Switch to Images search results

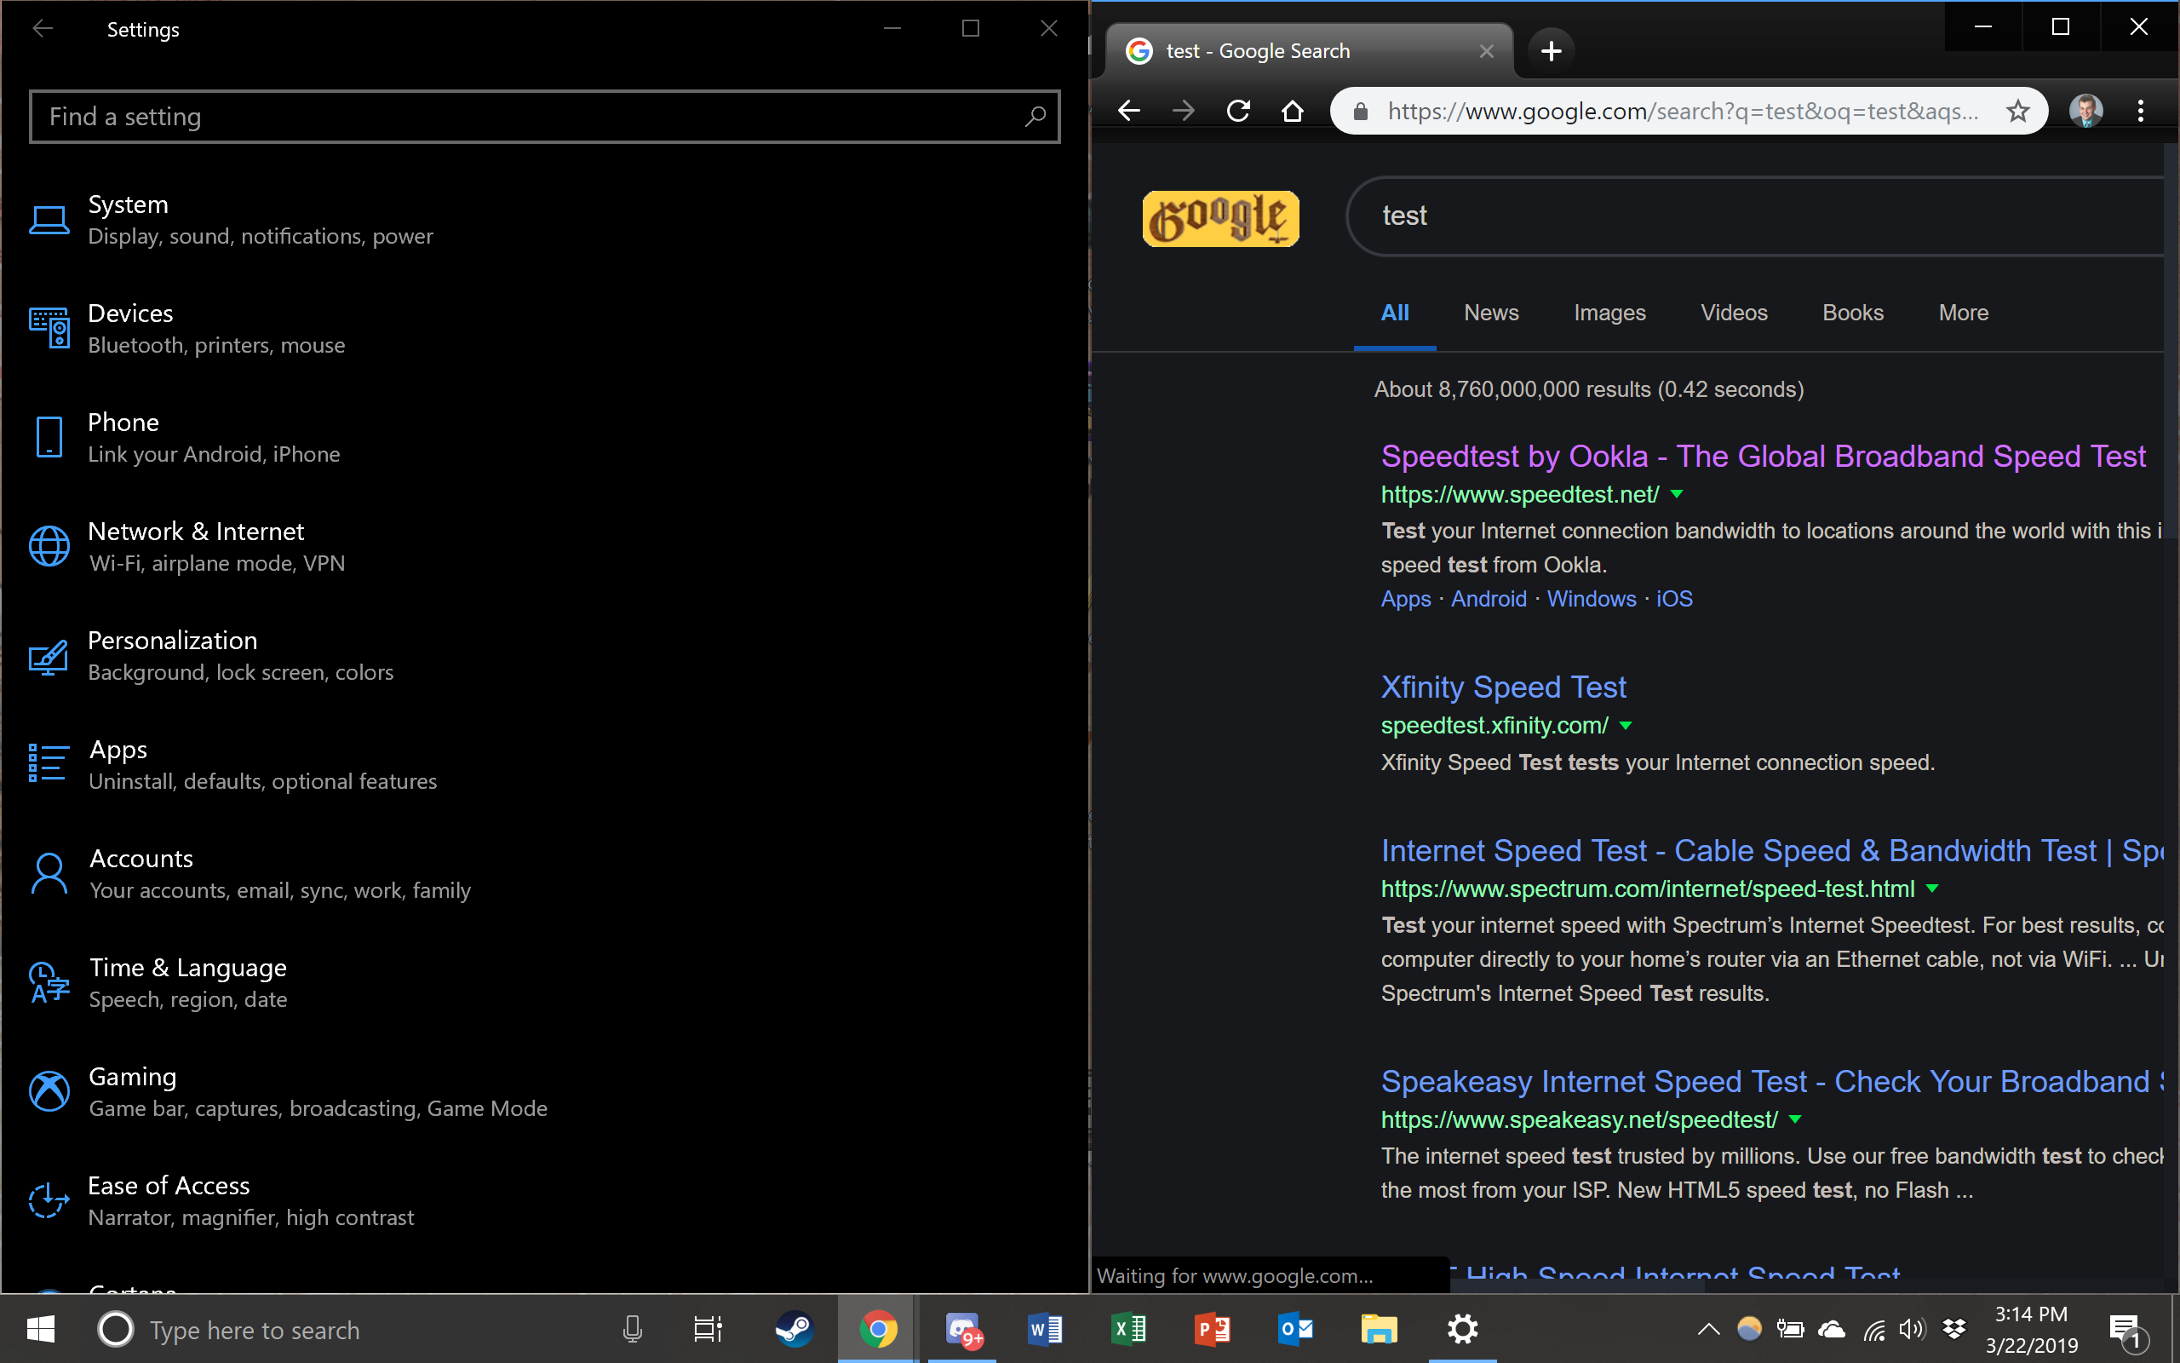click(1609, 313)
